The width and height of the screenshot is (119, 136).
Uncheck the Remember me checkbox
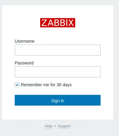pos(17,85)
